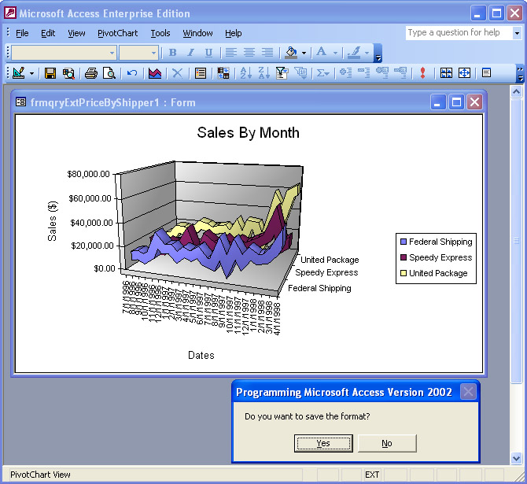This screenshot has height=484, width=527.
Task: Click the Sales By Month chart title
Action: [x=248, y=132]
